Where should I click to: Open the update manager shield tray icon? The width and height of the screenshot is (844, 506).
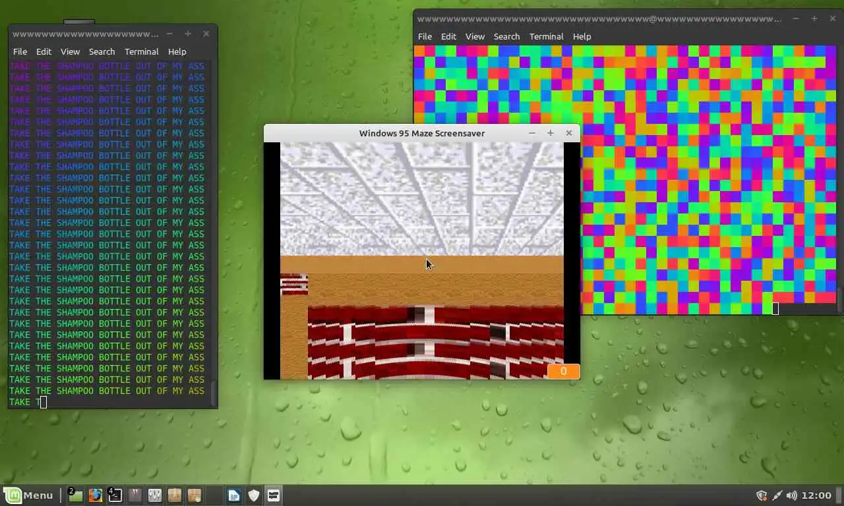[762, 495]
